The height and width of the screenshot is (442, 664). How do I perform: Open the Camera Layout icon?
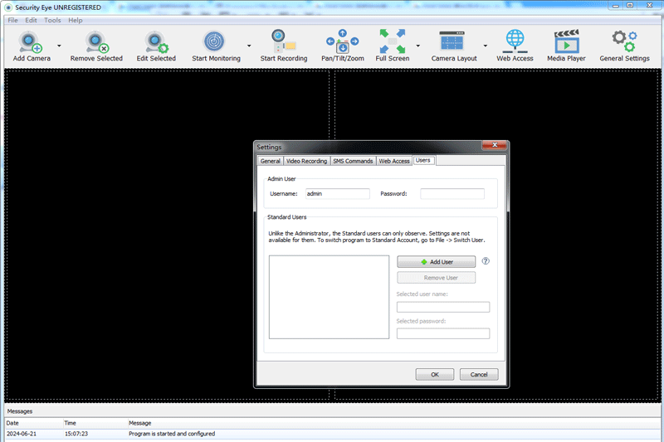[x=452, y=41]
